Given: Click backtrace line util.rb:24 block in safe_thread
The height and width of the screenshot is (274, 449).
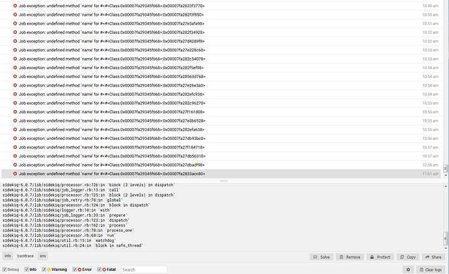Looking at the screenshot, I should [73, 245].
